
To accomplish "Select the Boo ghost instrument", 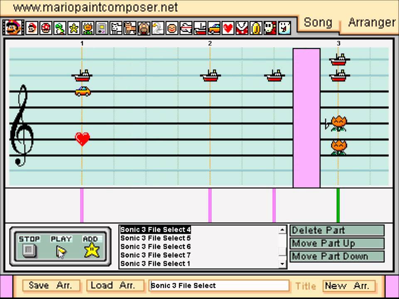I will pos(284,28).
